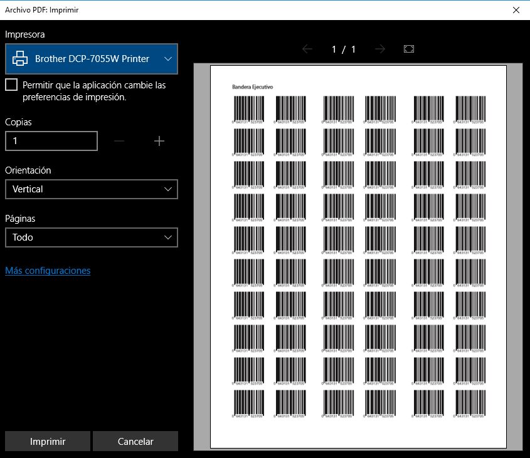This screenshot has width=530, height=458.
Task: Go to the next preview page arrow
Action: tap(380, 49)
